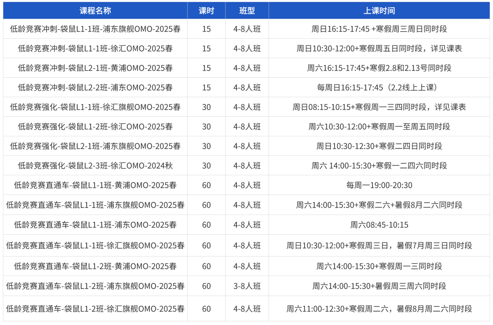493x325 pixels.
Task: Click 课时 60 in 直通车 L1-1班-黄浦 row
Action: pyautogui.click(x=206, y=185)
